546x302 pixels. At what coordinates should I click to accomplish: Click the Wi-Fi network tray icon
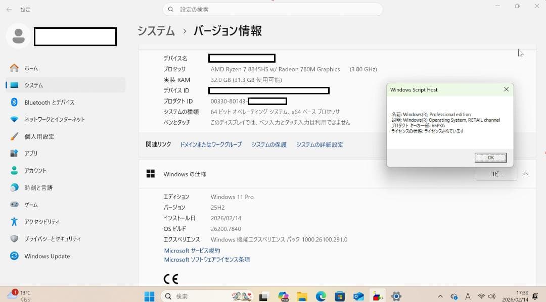pyautogui.click(x=481, y=296)
